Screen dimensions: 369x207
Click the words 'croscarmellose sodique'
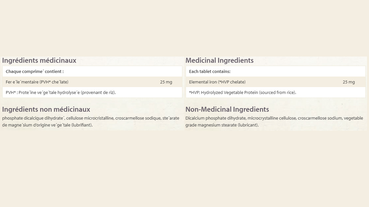click(138, 118)
